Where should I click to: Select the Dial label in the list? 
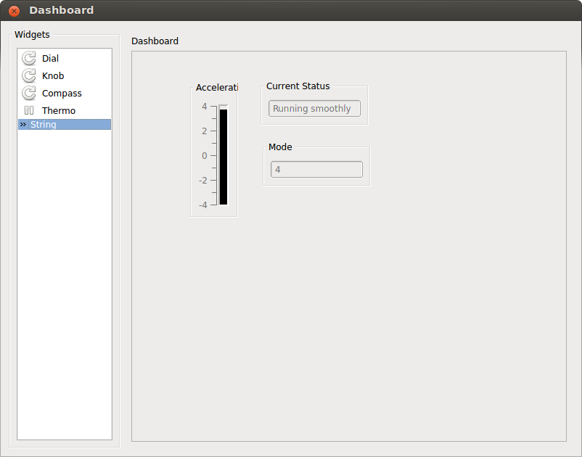click(x=50, y=58)
